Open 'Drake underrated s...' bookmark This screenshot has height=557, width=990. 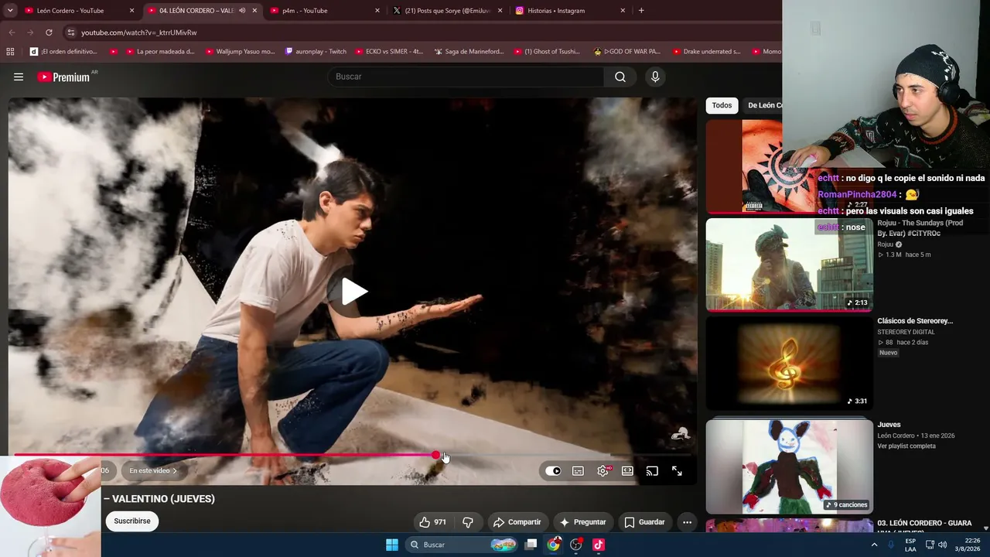[707, 52]
